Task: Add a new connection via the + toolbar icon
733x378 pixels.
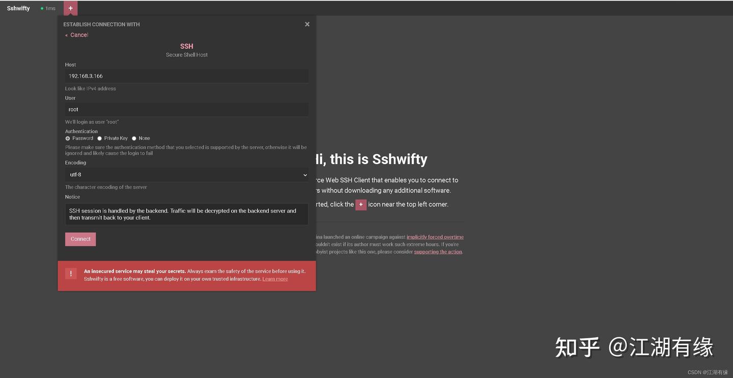Action: tap(70, 8)
